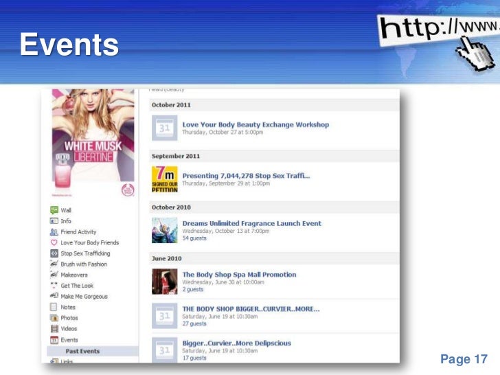
Task: Click the Page 17 slide label
Action: coord(464,359)
